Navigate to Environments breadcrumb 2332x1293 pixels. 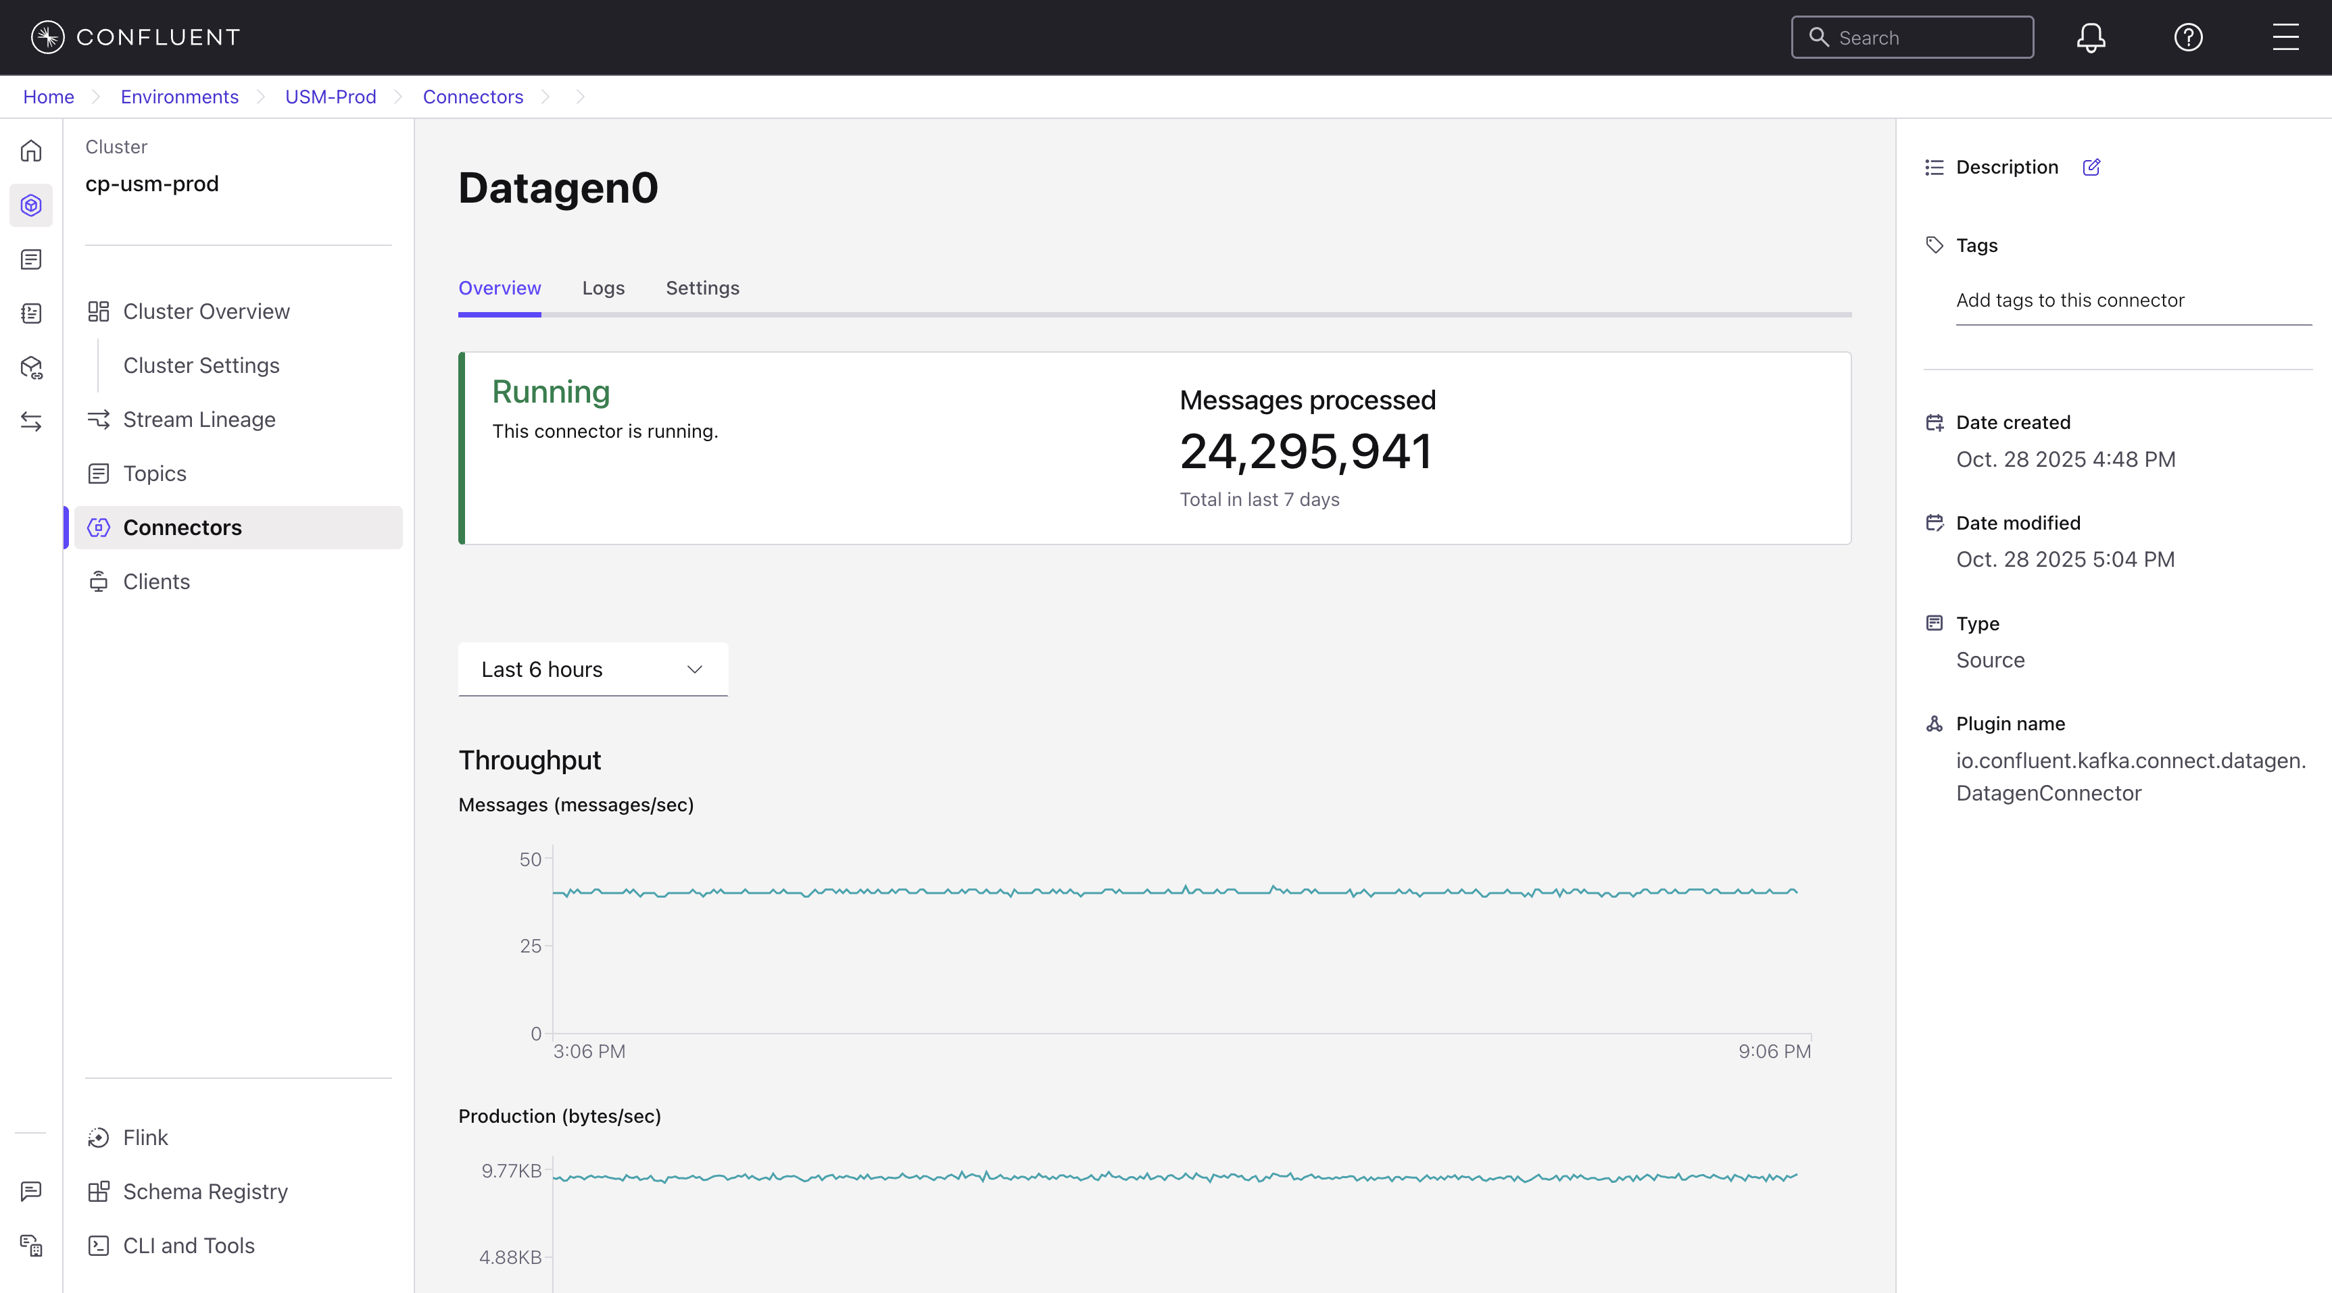point(179,97)
